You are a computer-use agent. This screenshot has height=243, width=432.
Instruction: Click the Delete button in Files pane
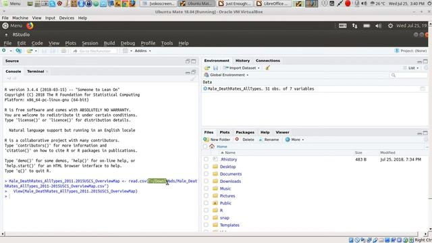click(x=244, y=140)
